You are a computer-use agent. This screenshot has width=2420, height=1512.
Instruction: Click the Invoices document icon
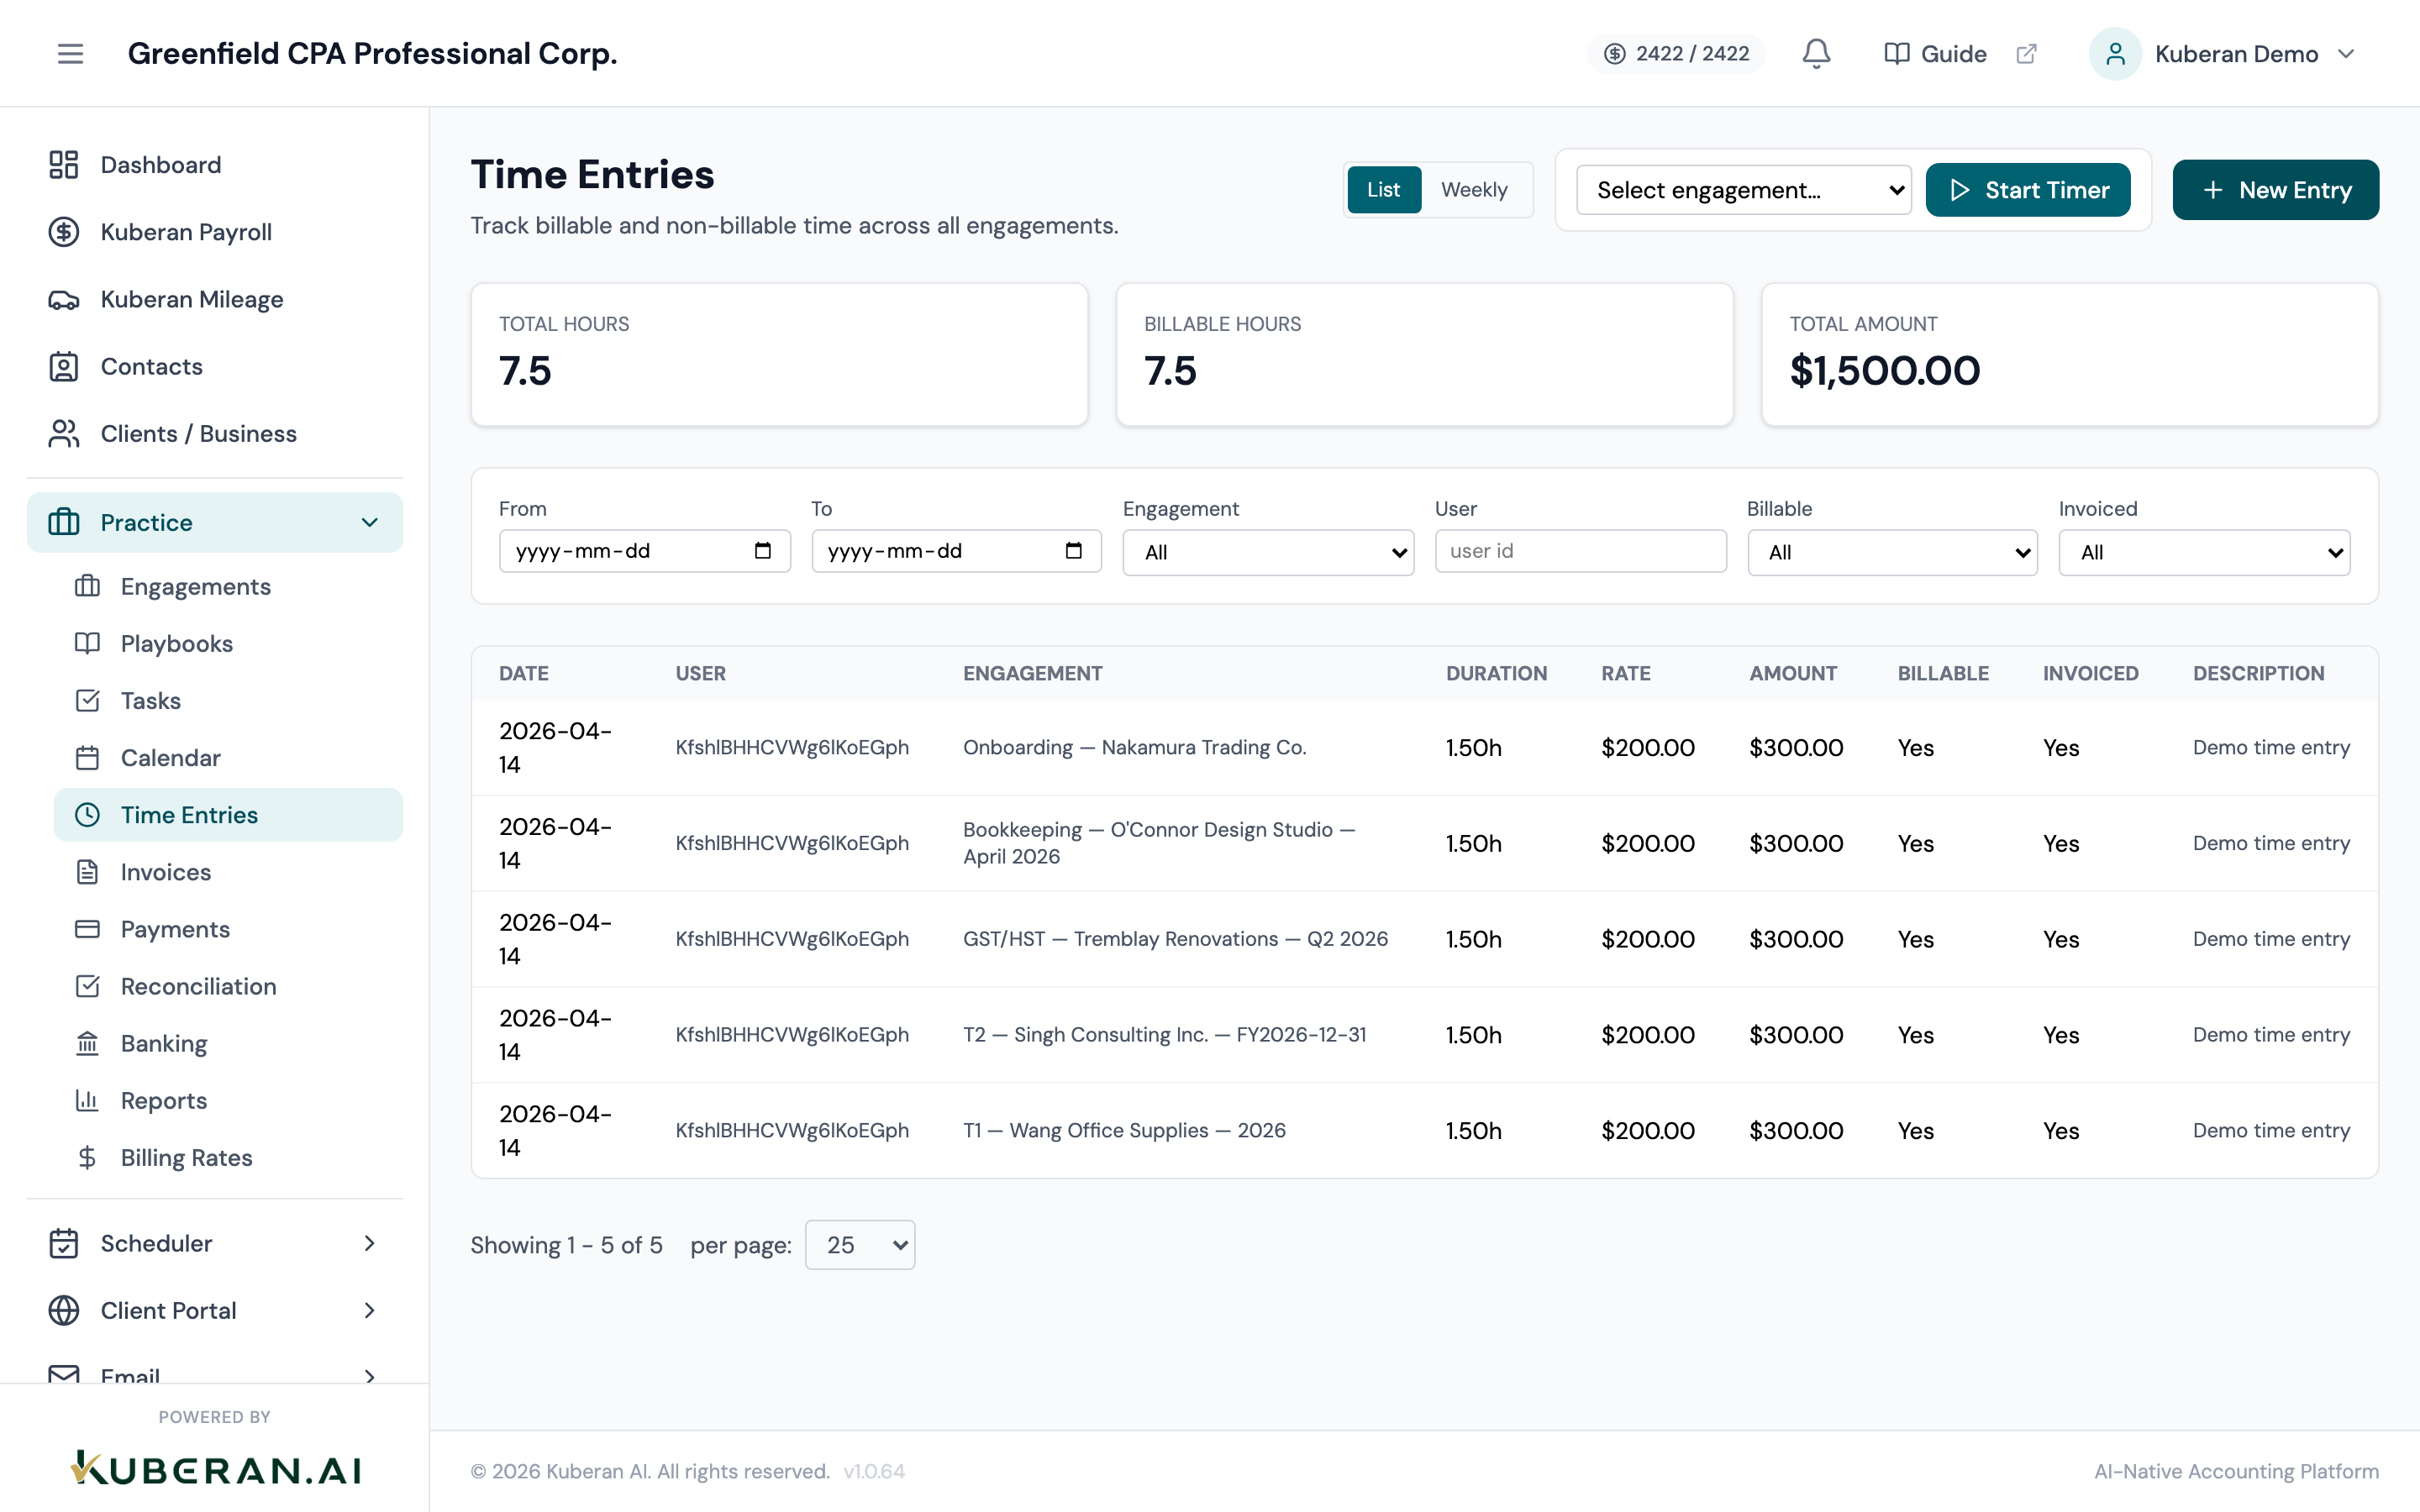tap(87, 871)
